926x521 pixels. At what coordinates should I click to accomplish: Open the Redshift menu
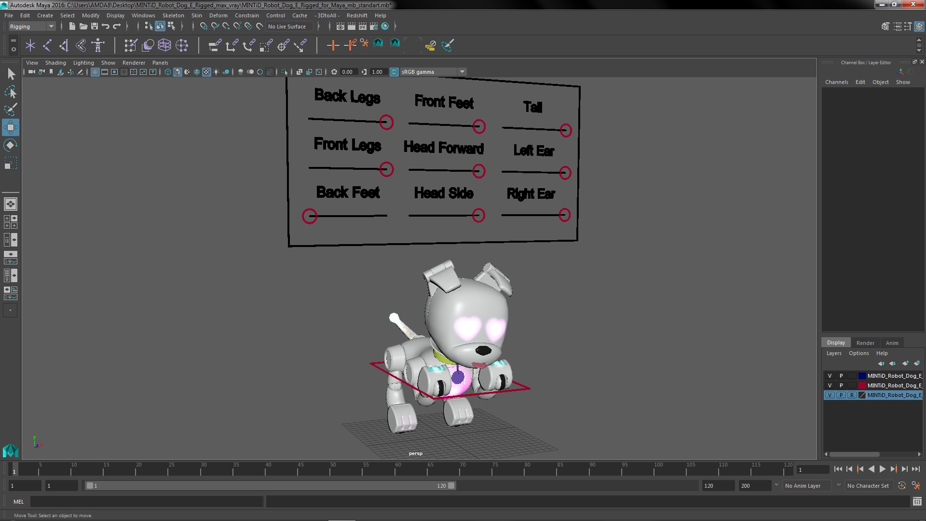click(357, 15)
